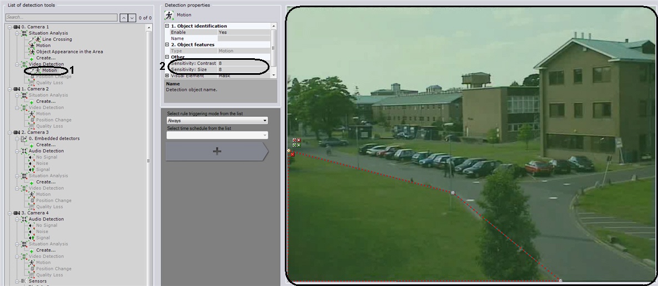The image size is (658, 286).
Task: Click the Position Change icon under Camera 2
Action: [x=32, y=120]
